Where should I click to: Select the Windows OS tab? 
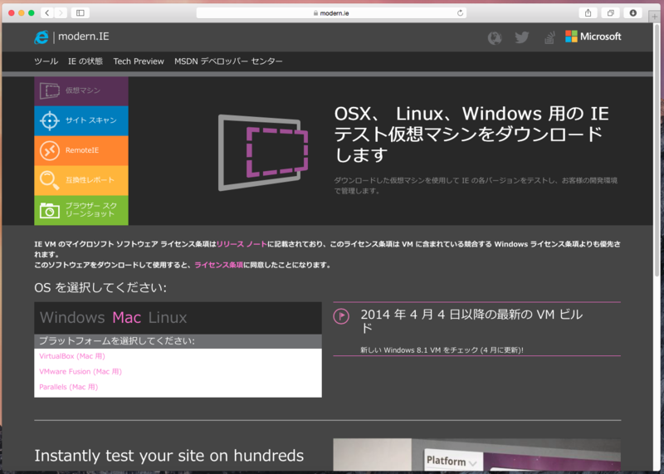tap(72, 318)
